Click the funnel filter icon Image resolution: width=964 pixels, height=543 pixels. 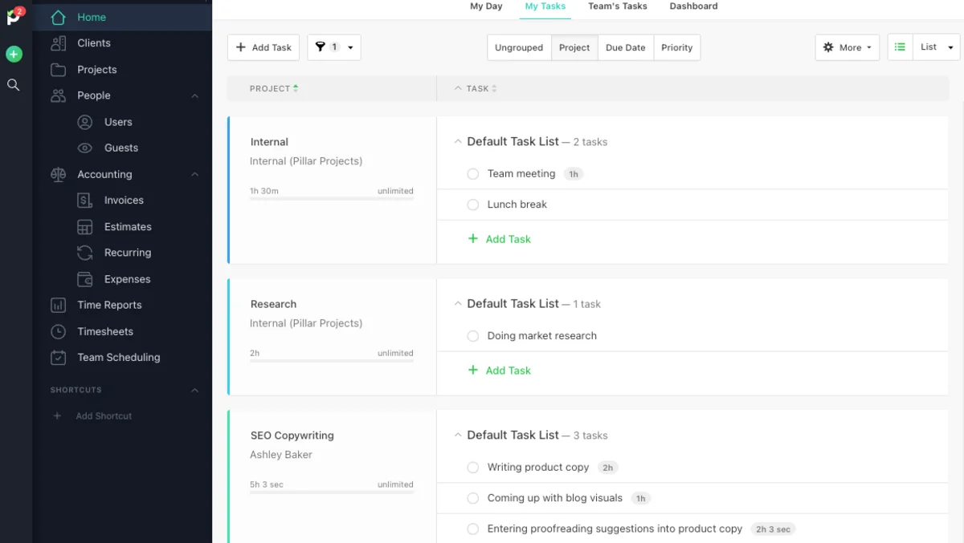(321, 47)
